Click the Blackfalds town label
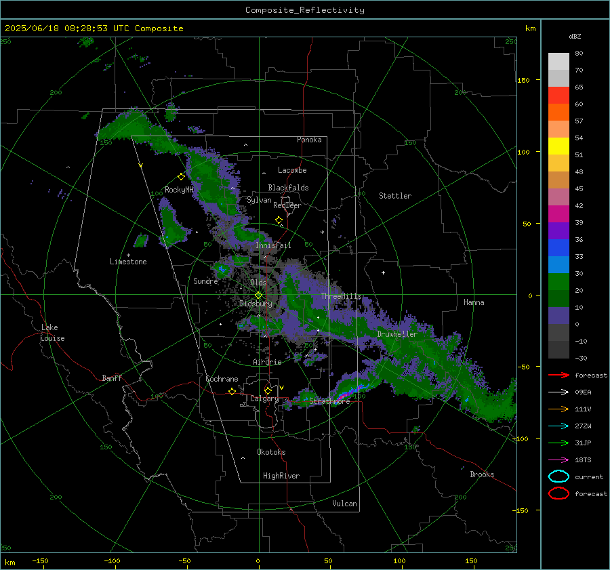This screenshot has width=610, height=570. tap(288, 188)
